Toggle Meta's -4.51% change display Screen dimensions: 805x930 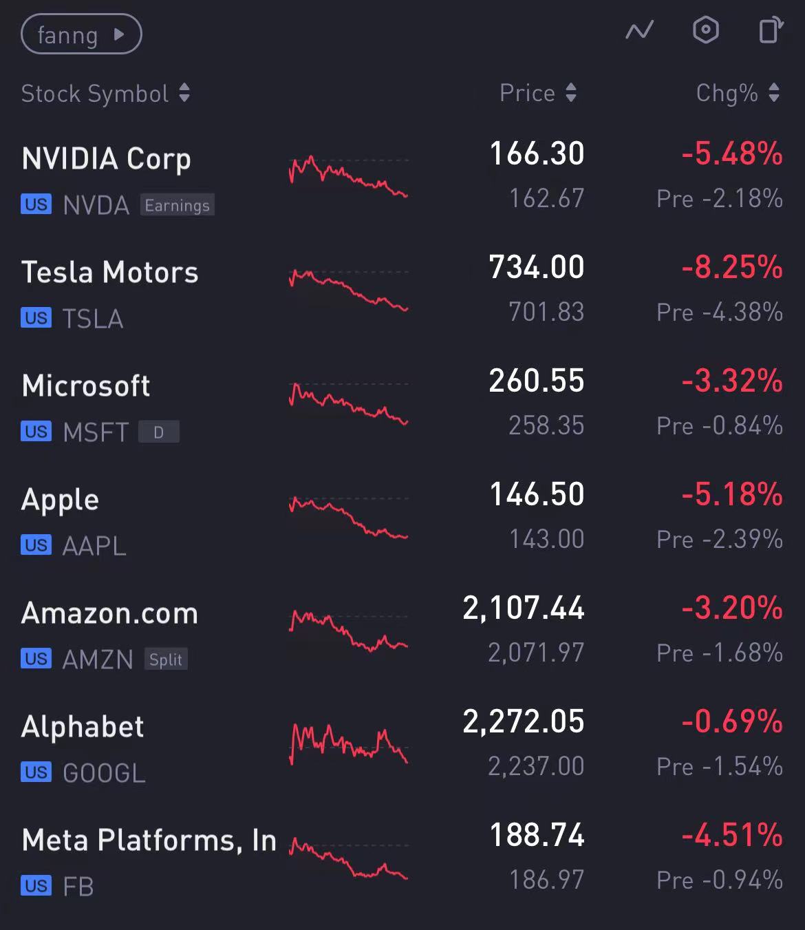point(732,836)
